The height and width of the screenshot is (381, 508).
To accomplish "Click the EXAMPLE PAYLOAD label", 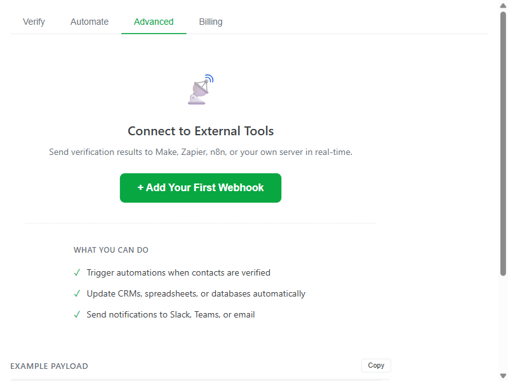I will click(49, 366).
